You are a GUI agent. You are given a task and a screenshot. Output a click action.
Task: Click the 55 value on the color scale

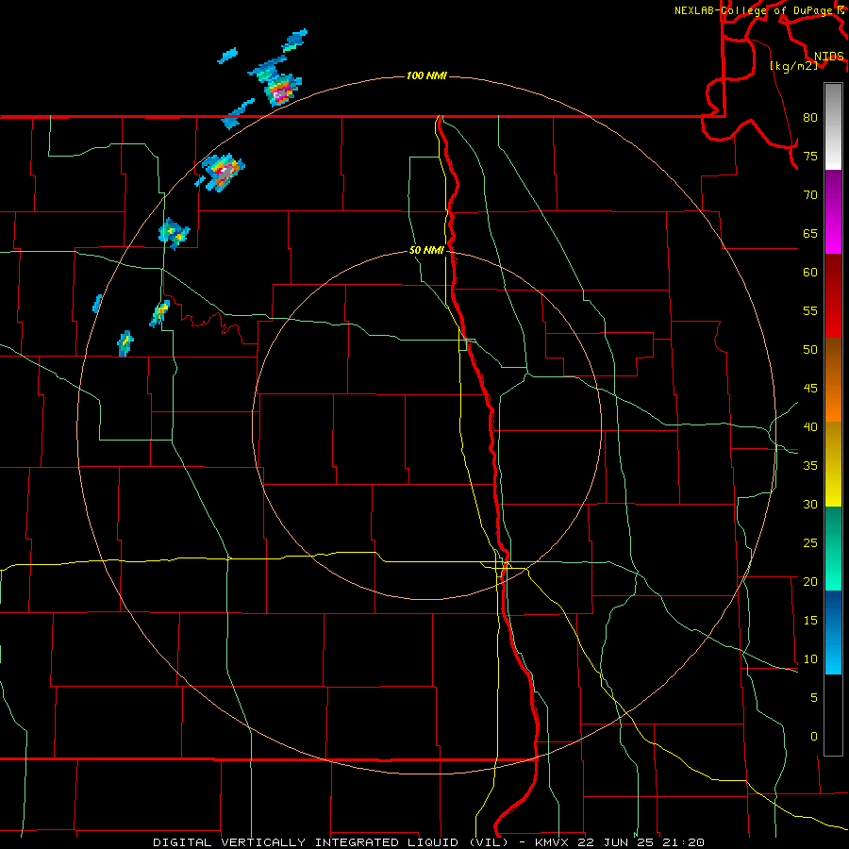pos(810,310)
